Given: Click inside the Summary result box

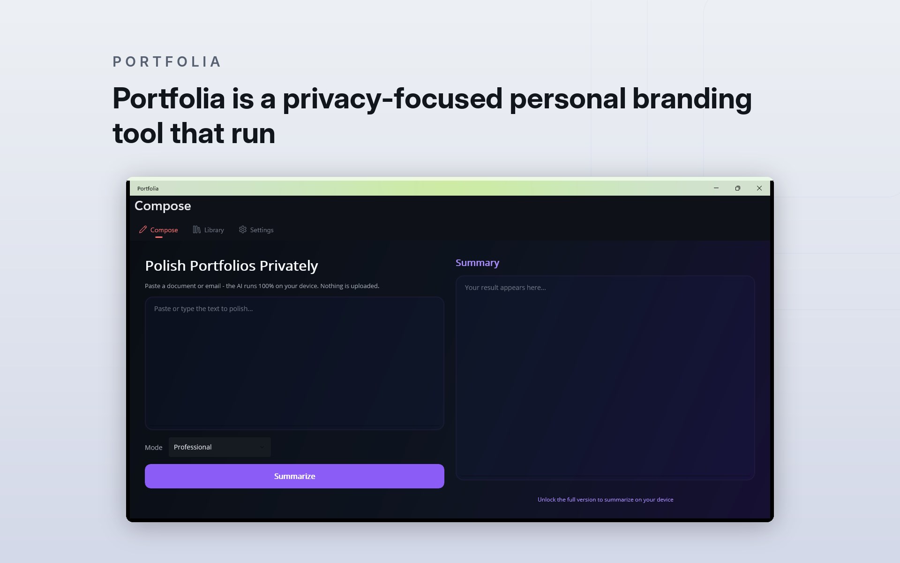Looking at the screenshot, I should (x=605, y=378).
